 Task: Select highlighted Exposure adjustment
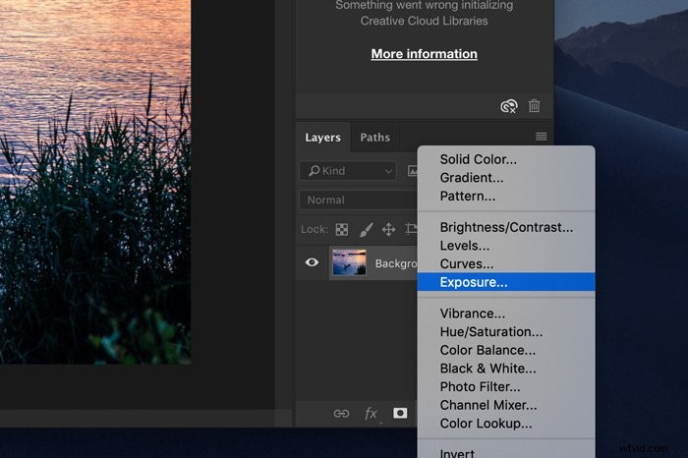[x=506, y=282]
